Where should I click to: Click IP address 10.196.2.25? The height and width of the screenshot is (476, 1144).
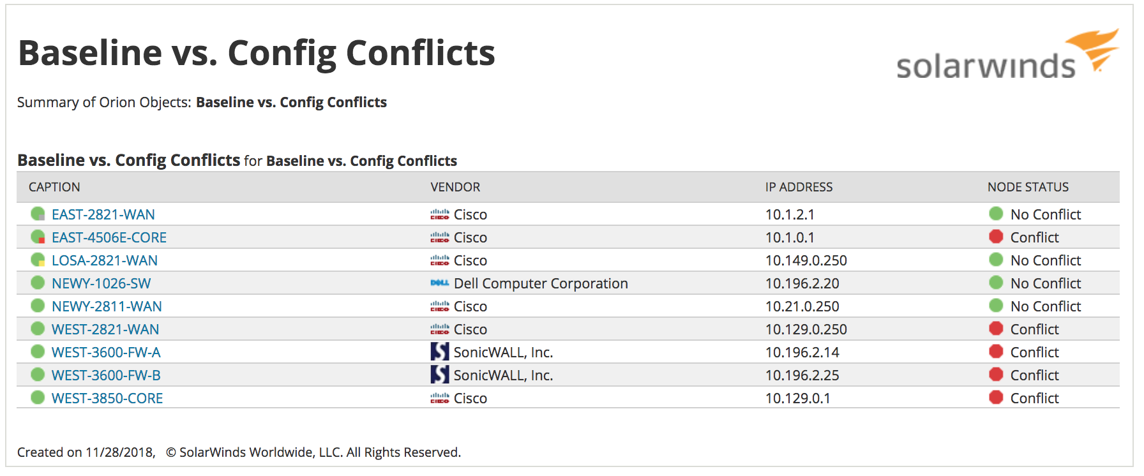point(802,375)
